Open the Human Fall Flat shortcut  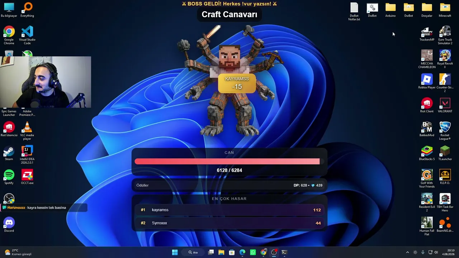point(427,226)
